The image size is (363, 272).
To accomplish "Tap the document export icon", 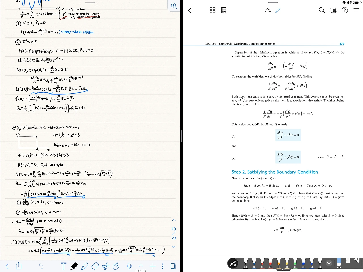I will [x=224, y=10].
